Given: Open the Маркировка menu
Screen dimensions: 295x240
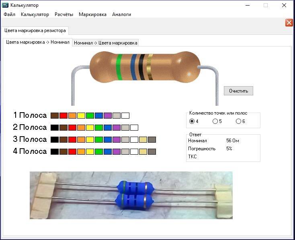Looking at the screenshot, I should (92, 14).
